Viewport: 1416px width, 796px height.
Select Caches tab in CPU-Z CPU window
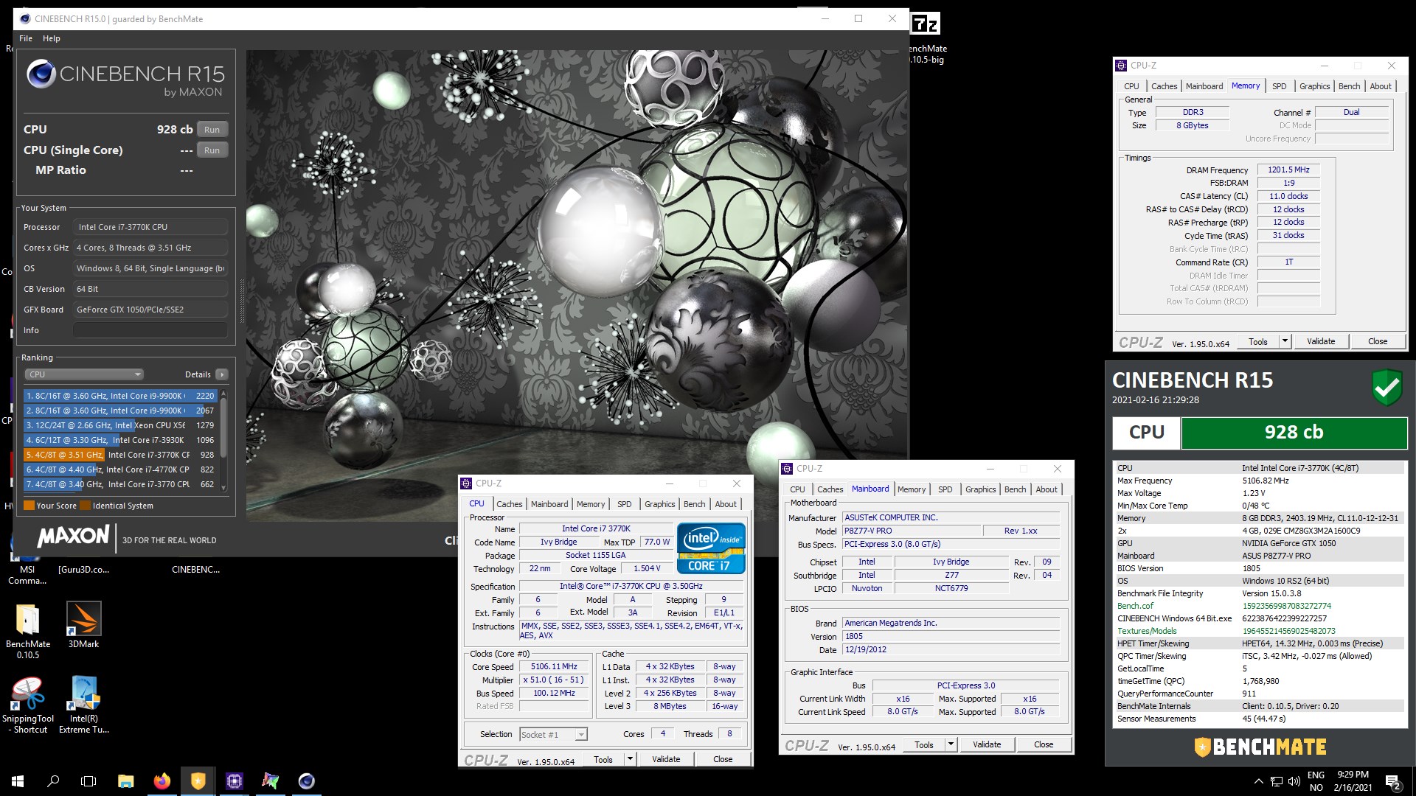(509, 504)
